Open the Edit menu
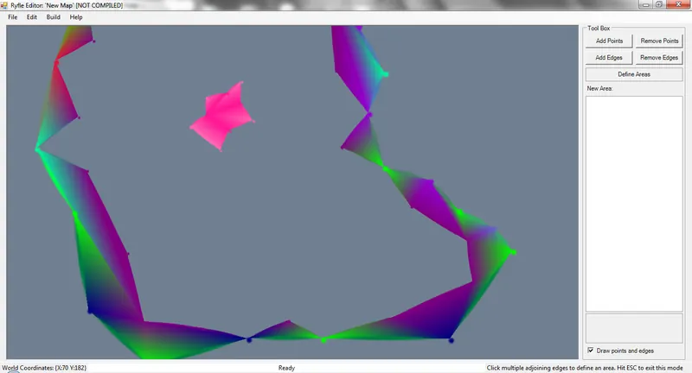The image size is (692, 373). coord(32,17)
